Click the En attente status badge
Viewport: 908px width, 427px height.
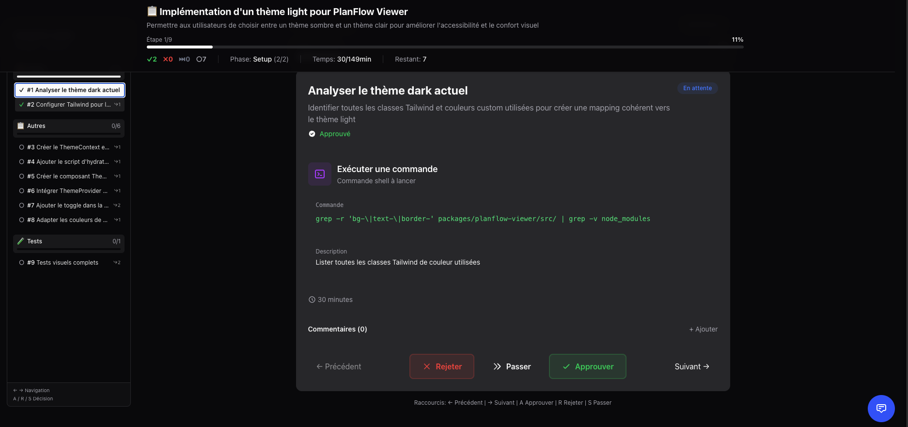(x=698, y=88)
